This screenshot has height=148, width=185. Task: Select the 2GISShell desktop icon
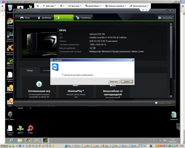coord(10,89)
